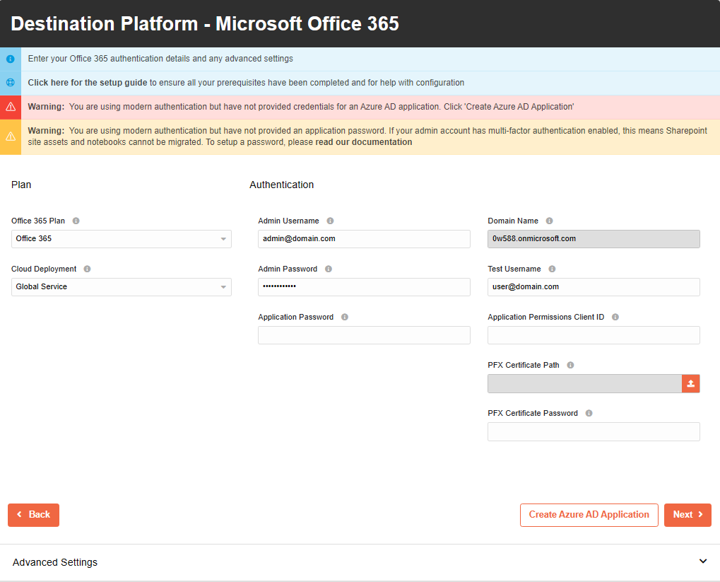This screenshot has height=582, width=720.
Task: Click the PFX Certificate Password input field
Action: 594,431
